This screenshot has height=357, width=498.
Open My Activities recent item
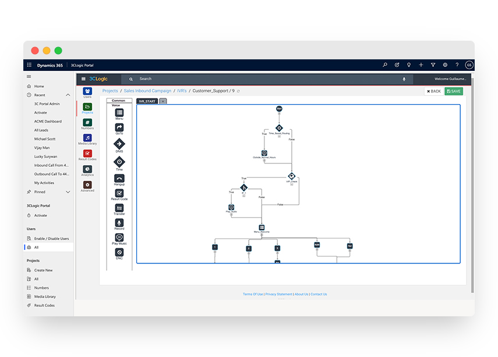(44, 183)
